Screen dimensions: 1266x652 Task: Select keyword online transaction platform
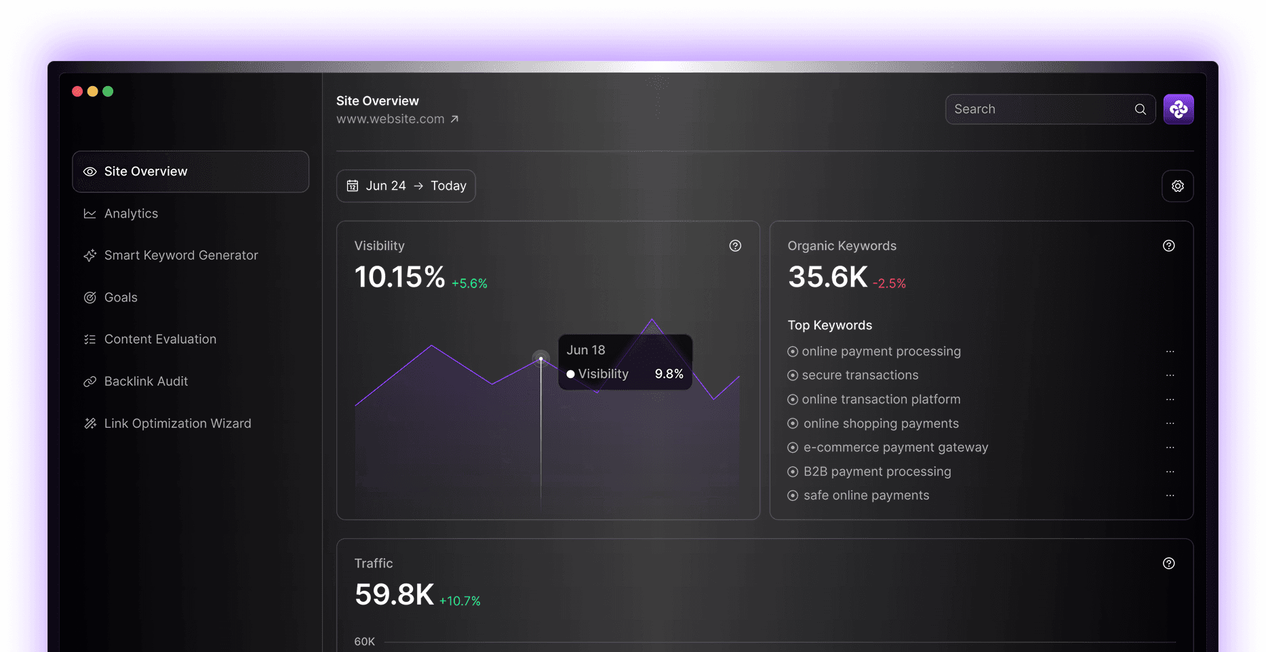[882, 399]
